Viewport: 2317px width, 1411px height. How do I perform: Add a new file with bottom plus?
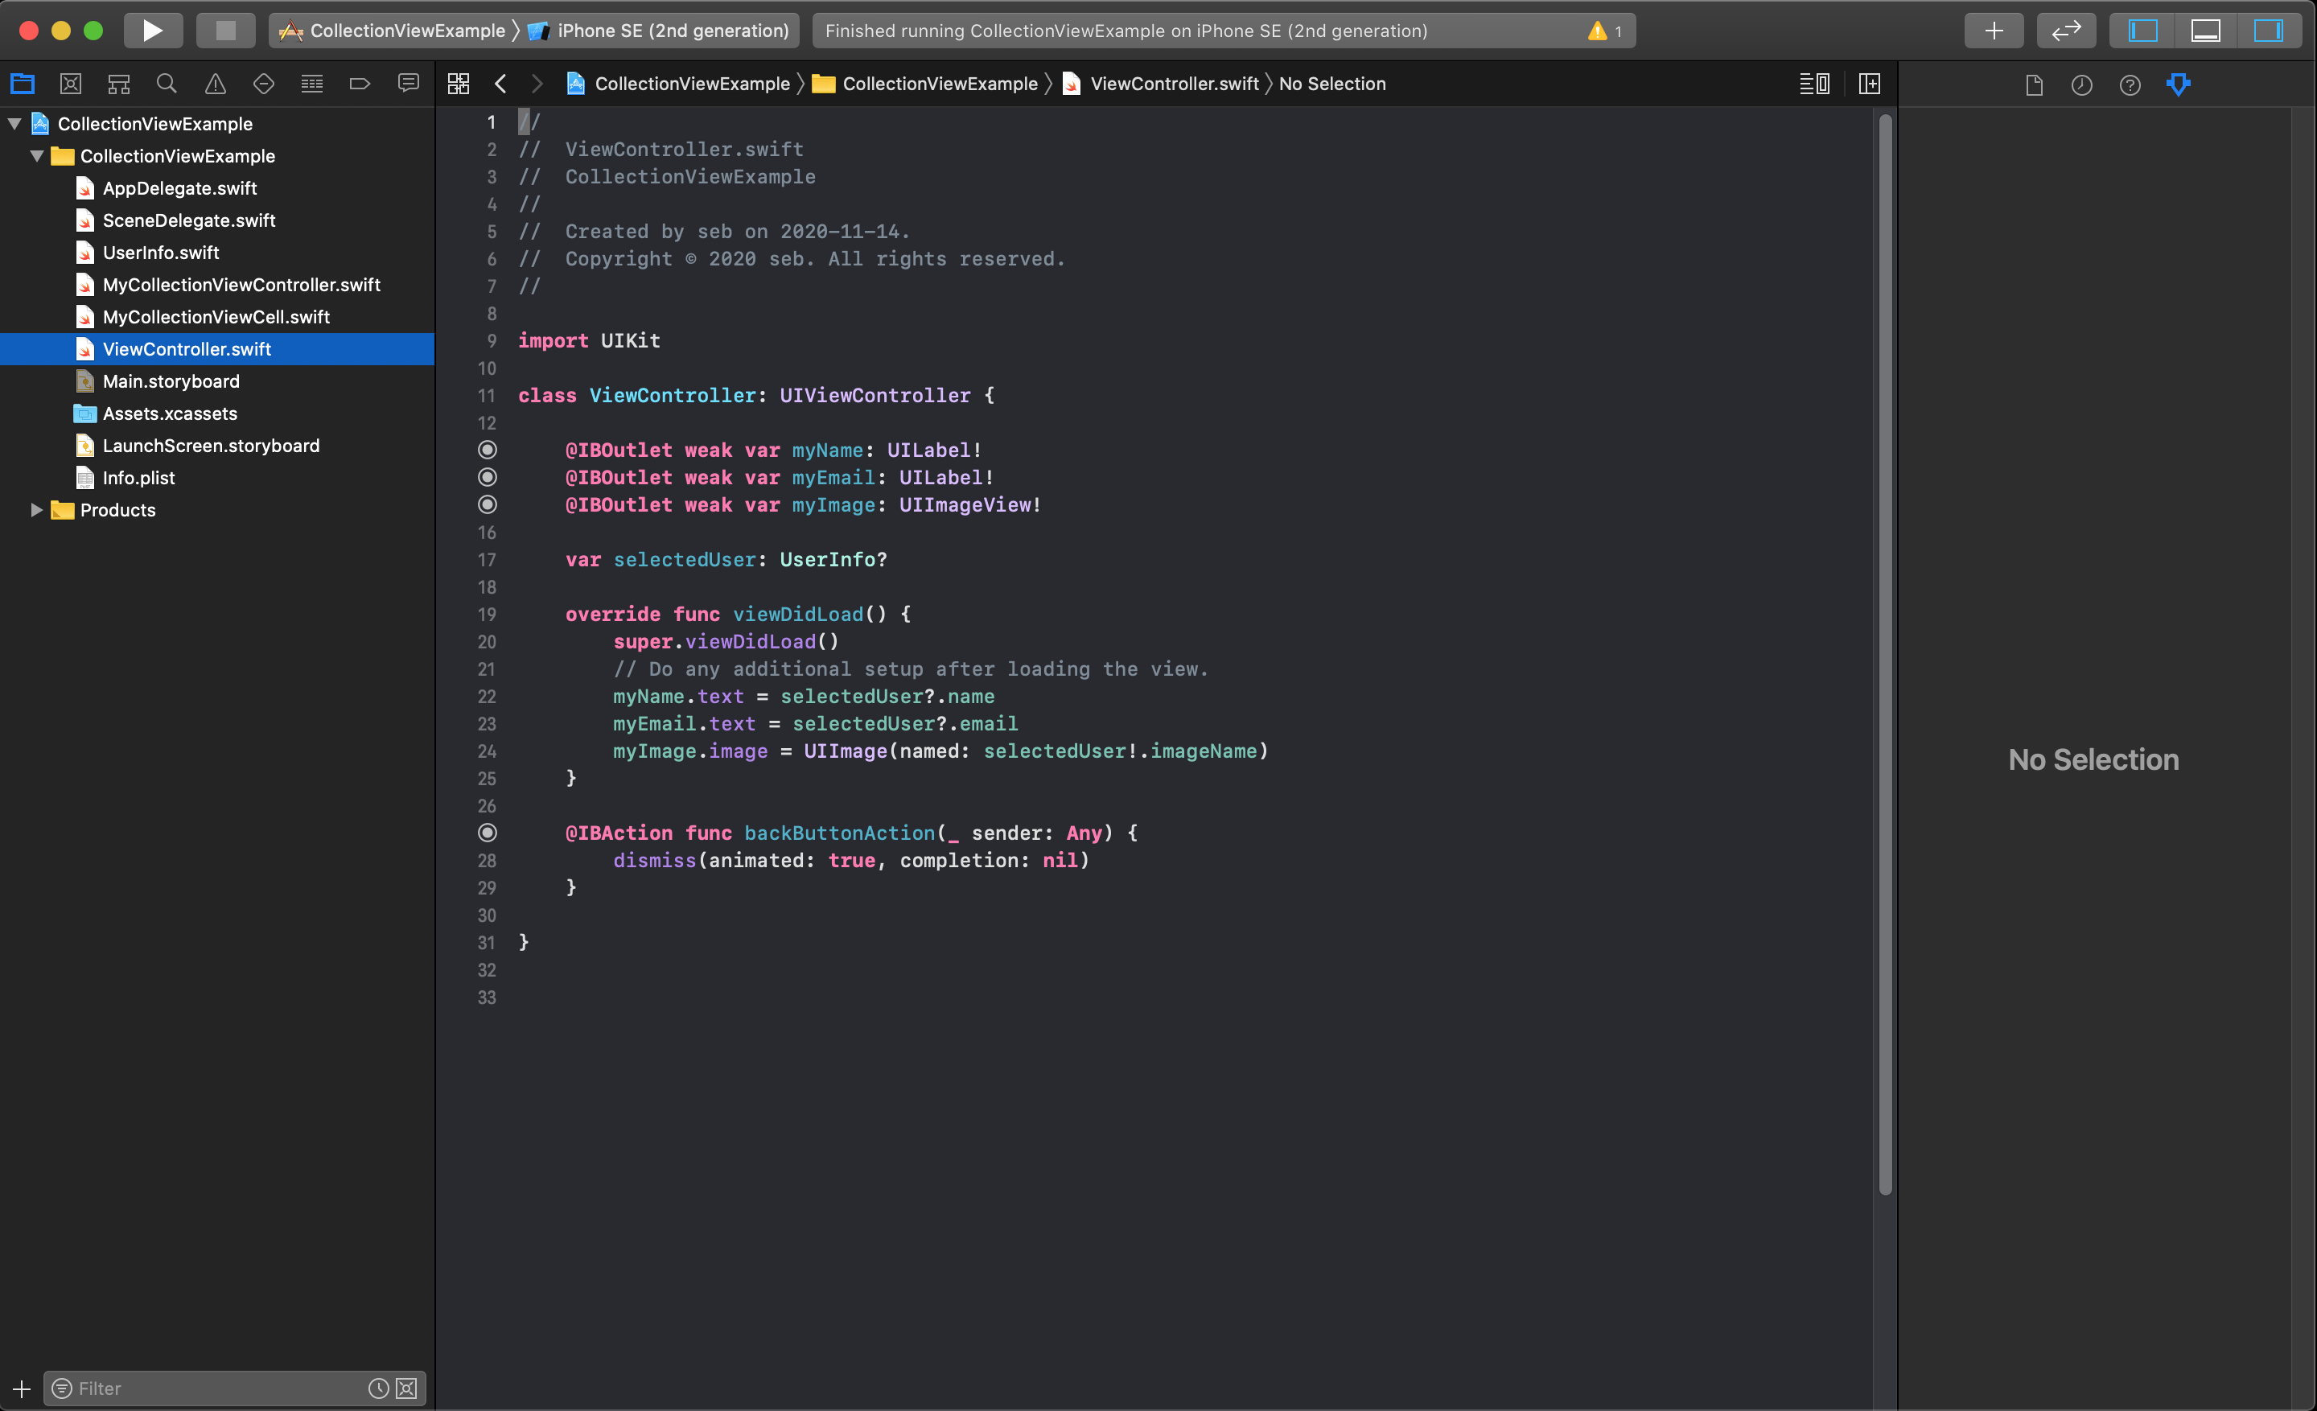coord(22,1388)
